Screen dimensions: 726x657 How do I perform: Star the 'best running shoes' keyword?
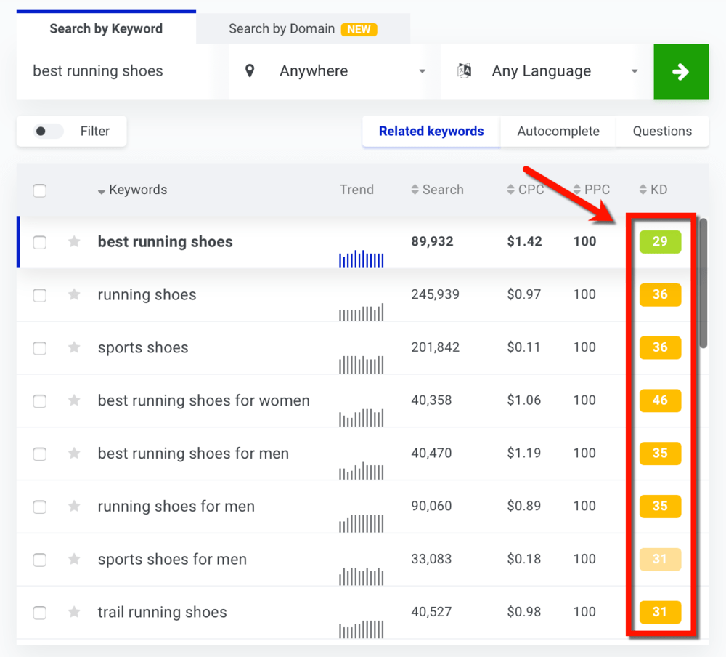[x=73, y=242]
